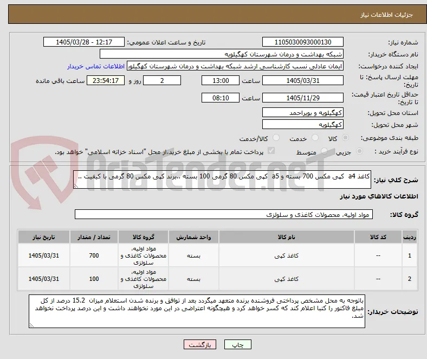The width and height of the screenshot is (427, 359).
Task: Click the delivery province field کهگیلویه و بویراحمد
Action: [302, 112]
